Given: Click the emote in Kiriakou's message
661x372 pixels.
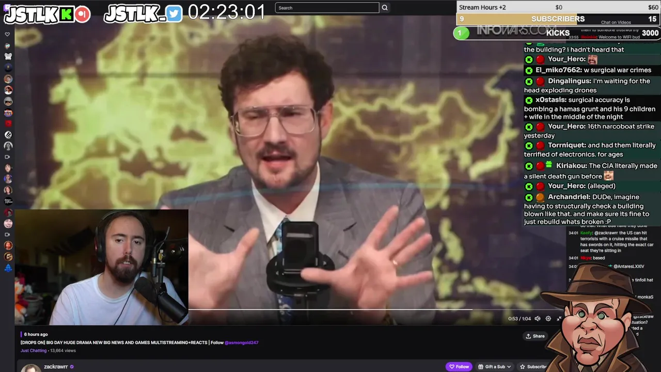Looking at the screenshot, I should click(609, 176).
